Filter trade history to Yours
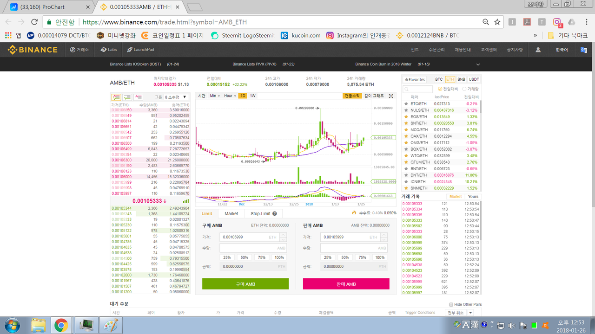Screen dimensions: 595x334 (473, 197)
